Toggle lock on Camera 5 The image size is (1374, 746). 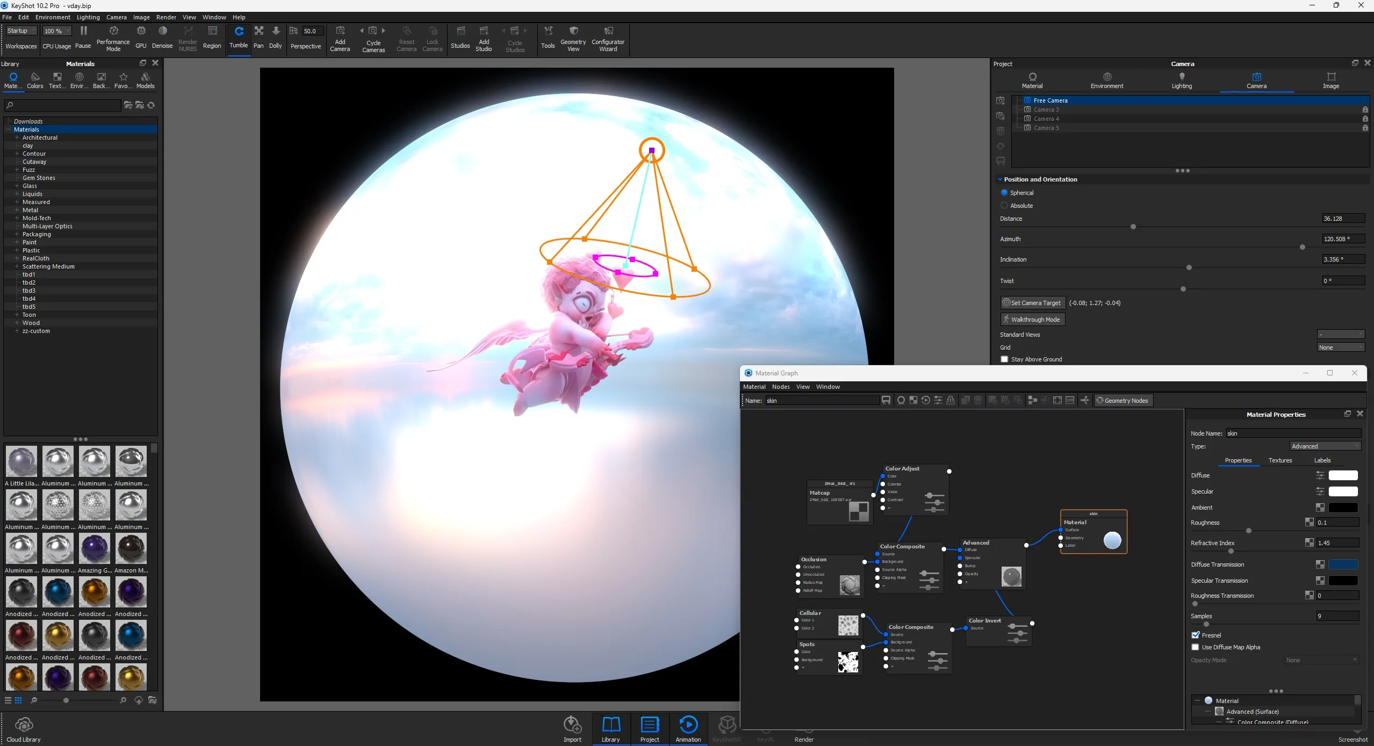pos(1365,128)
